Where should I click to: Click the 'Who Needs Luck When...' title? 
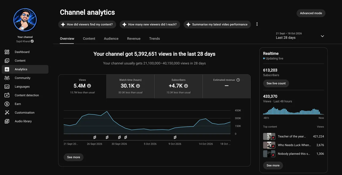click(x=294, y=145)
